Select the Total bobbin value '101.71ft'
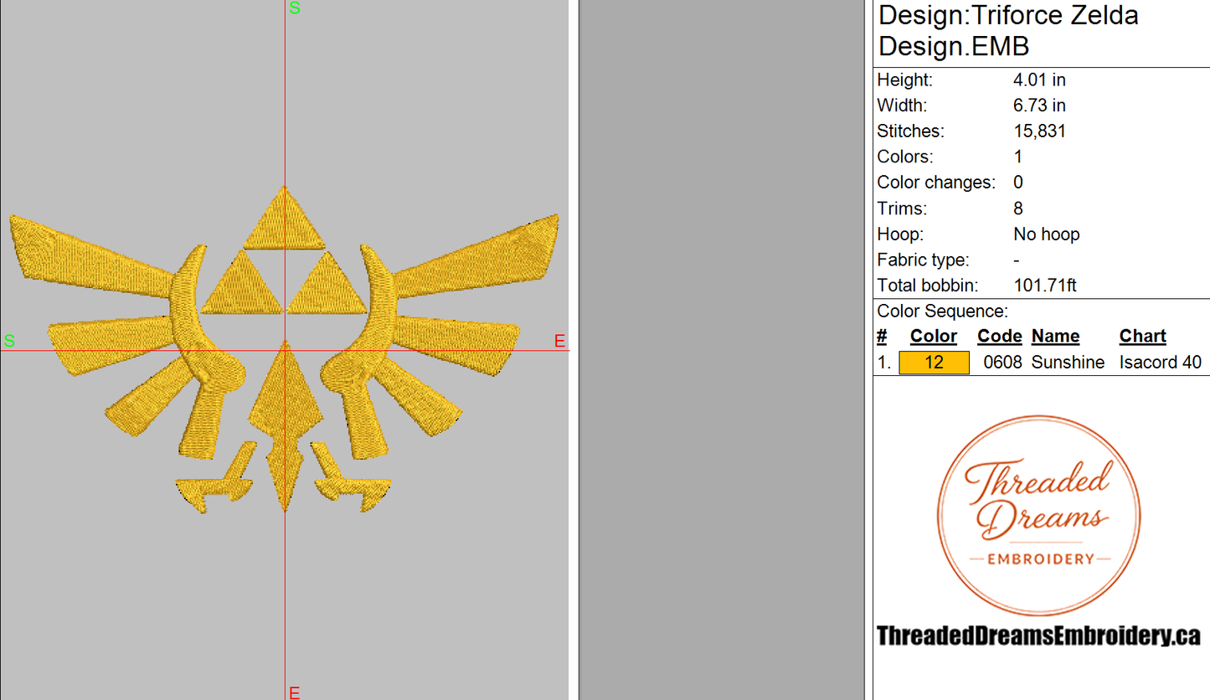This screenshot has height=700, width=1210. point(1044,286)
